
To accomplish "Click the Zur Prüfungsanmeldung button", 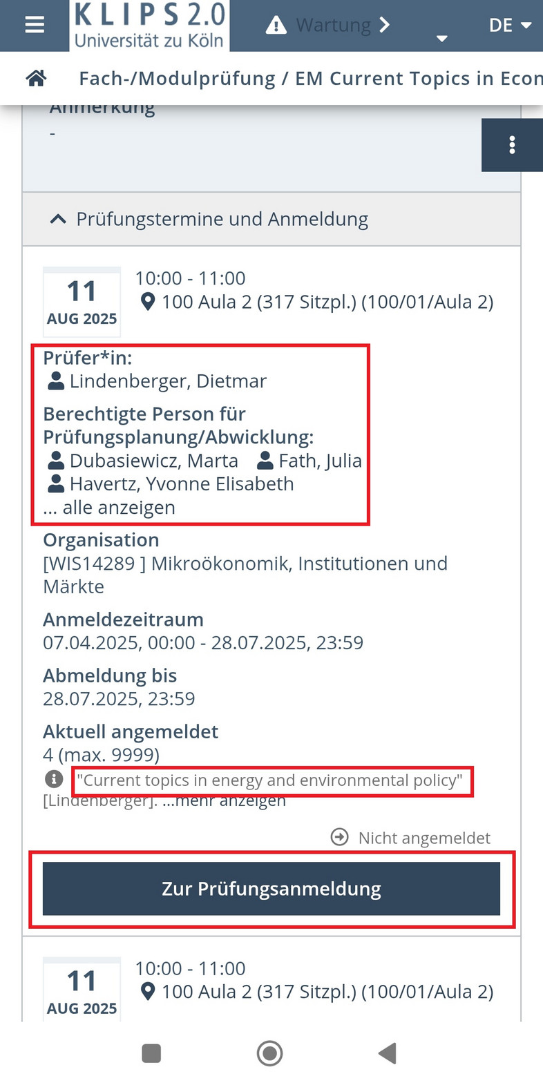I will pyautogui.click(x=271, y=888).
